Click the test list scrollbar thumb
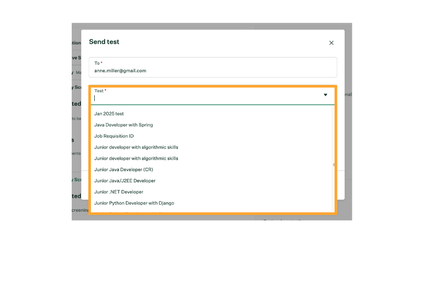The image size is (438, 286). (334, 165)
